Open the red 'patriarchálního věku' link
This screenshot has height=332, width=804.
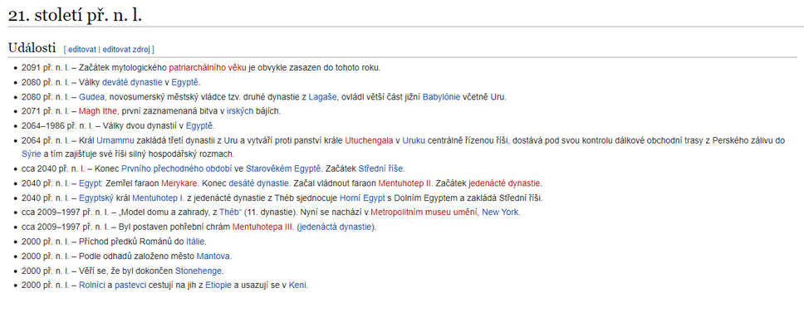pyautogui.click(x=208, y=67)
